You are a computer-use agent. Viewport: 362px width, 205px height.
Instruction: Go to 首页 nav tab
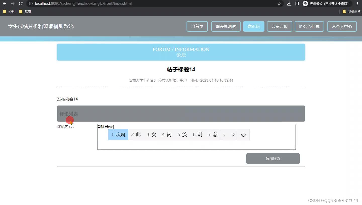click(197, 26)
